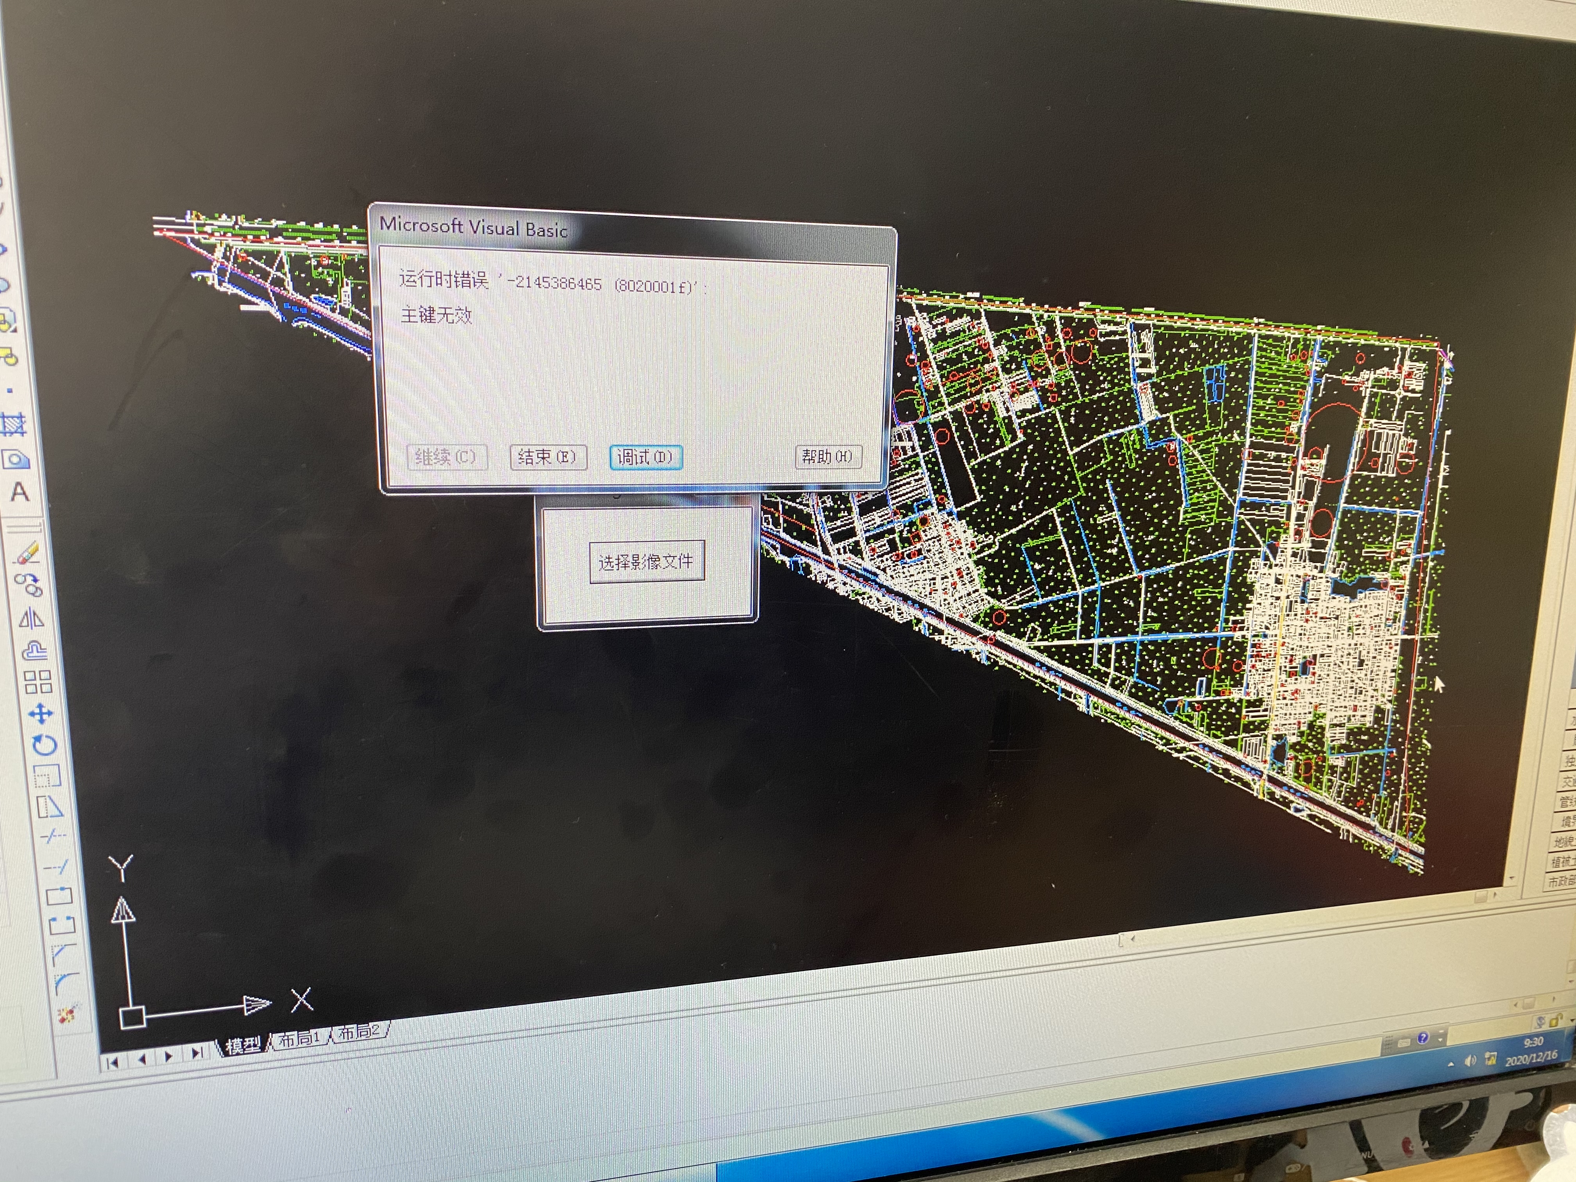Select the Multiline Text A tool
The image size is (1576, 1182).
point(20,492)
